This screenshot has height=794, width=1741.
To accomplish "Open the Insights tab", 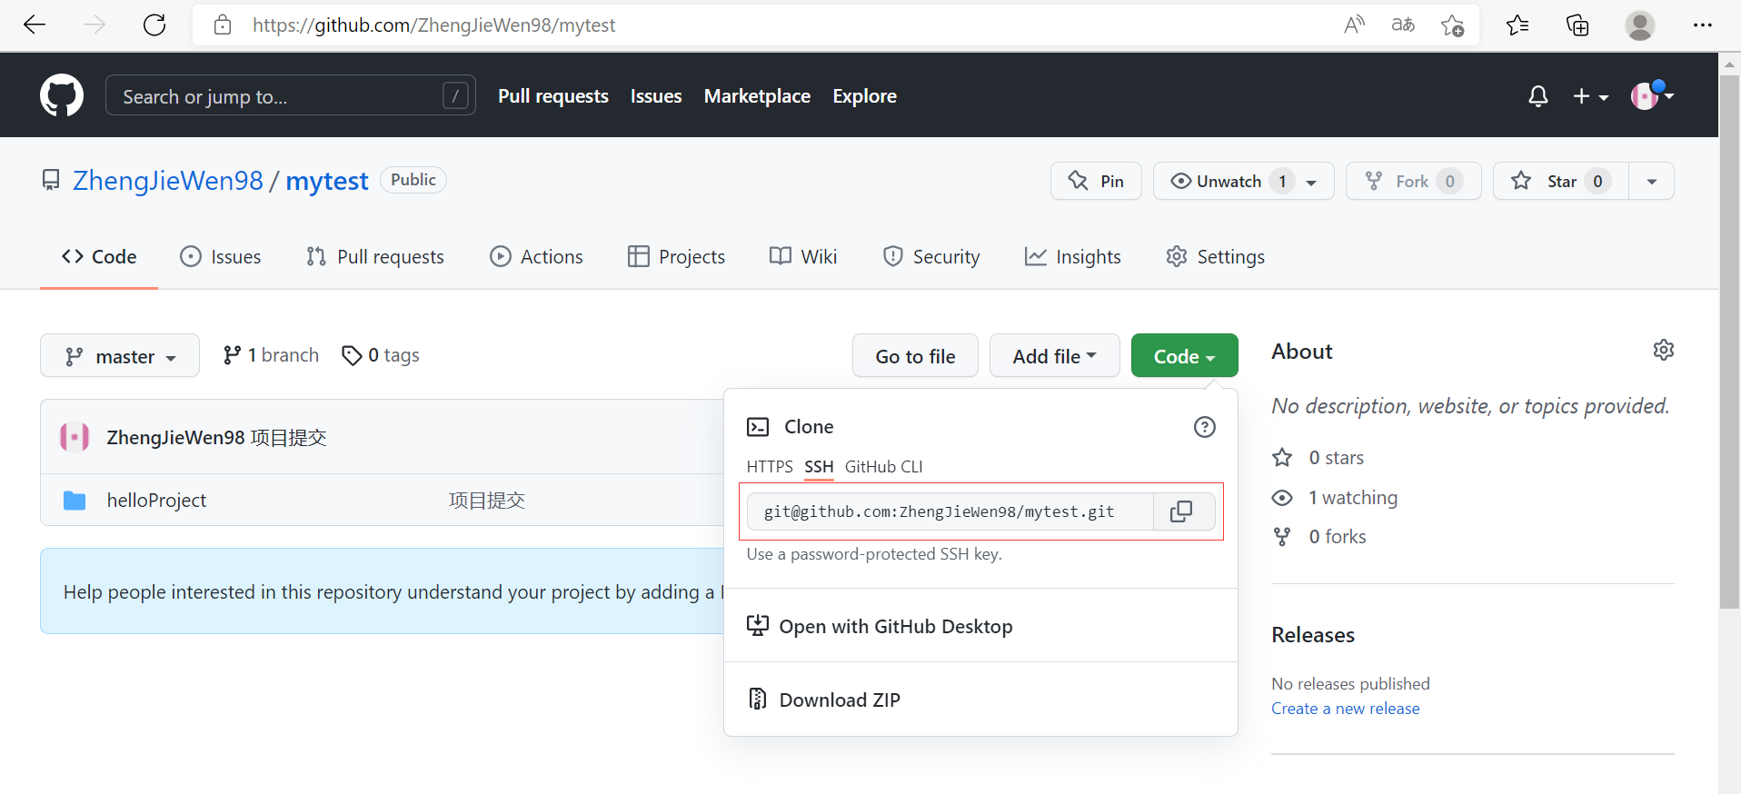I will tap(1072, 257).
